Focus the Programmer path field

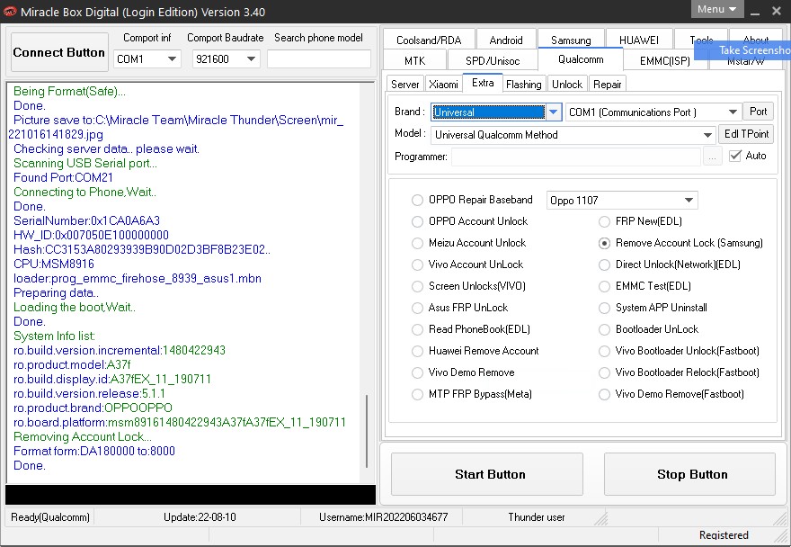[575, 157]
